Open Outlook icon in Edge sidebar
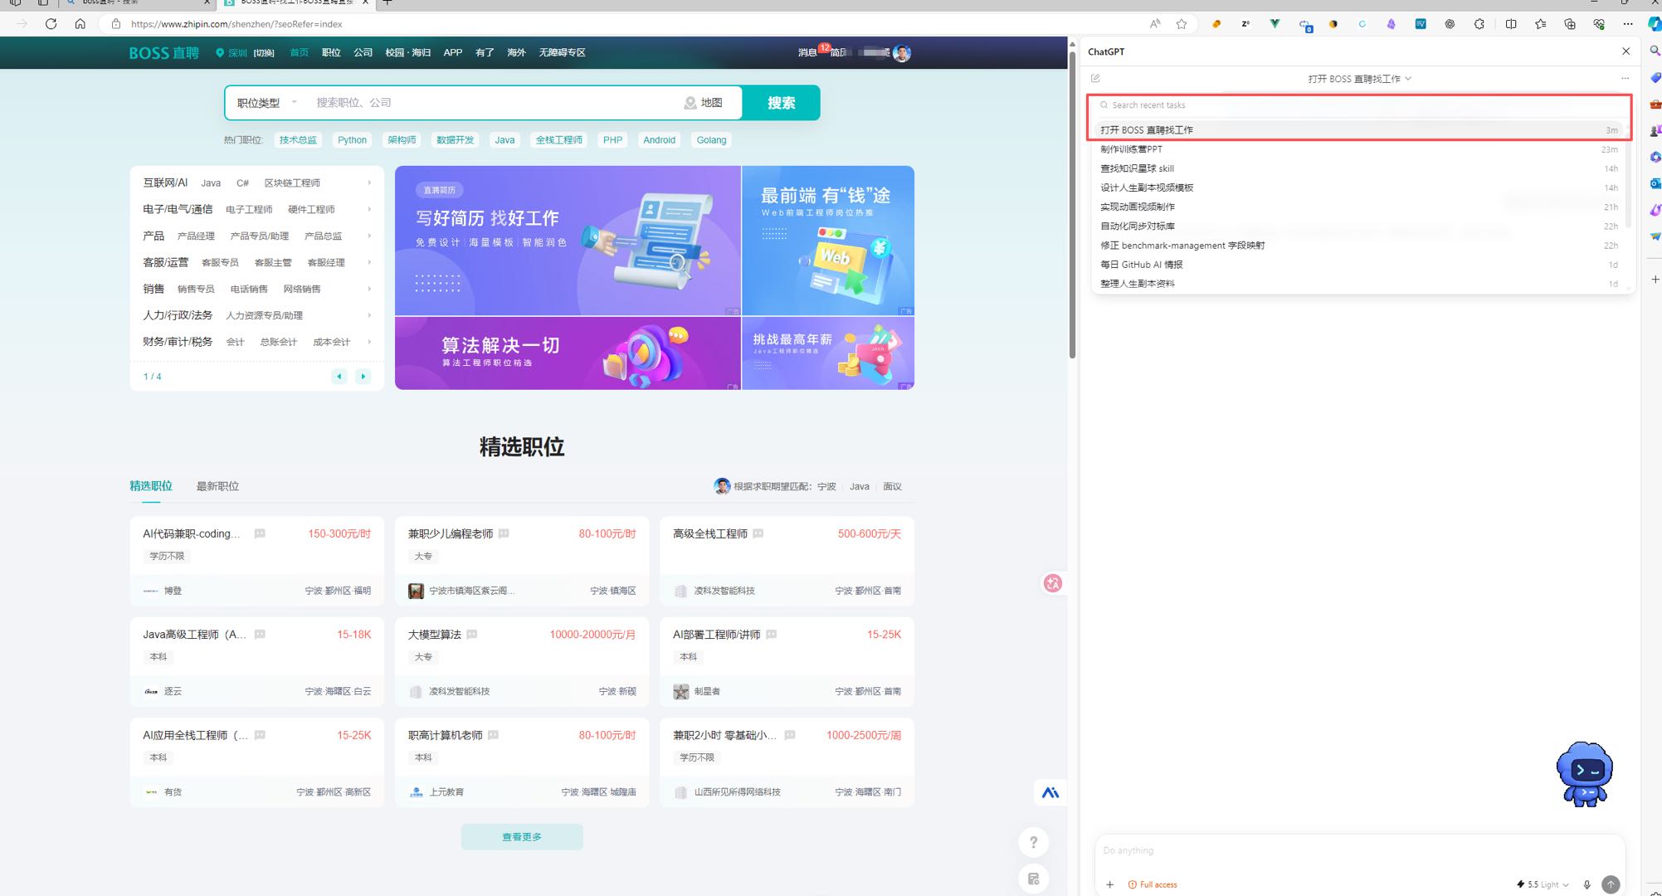The width and height of the screenshot is (1662, 896). 1655,183
